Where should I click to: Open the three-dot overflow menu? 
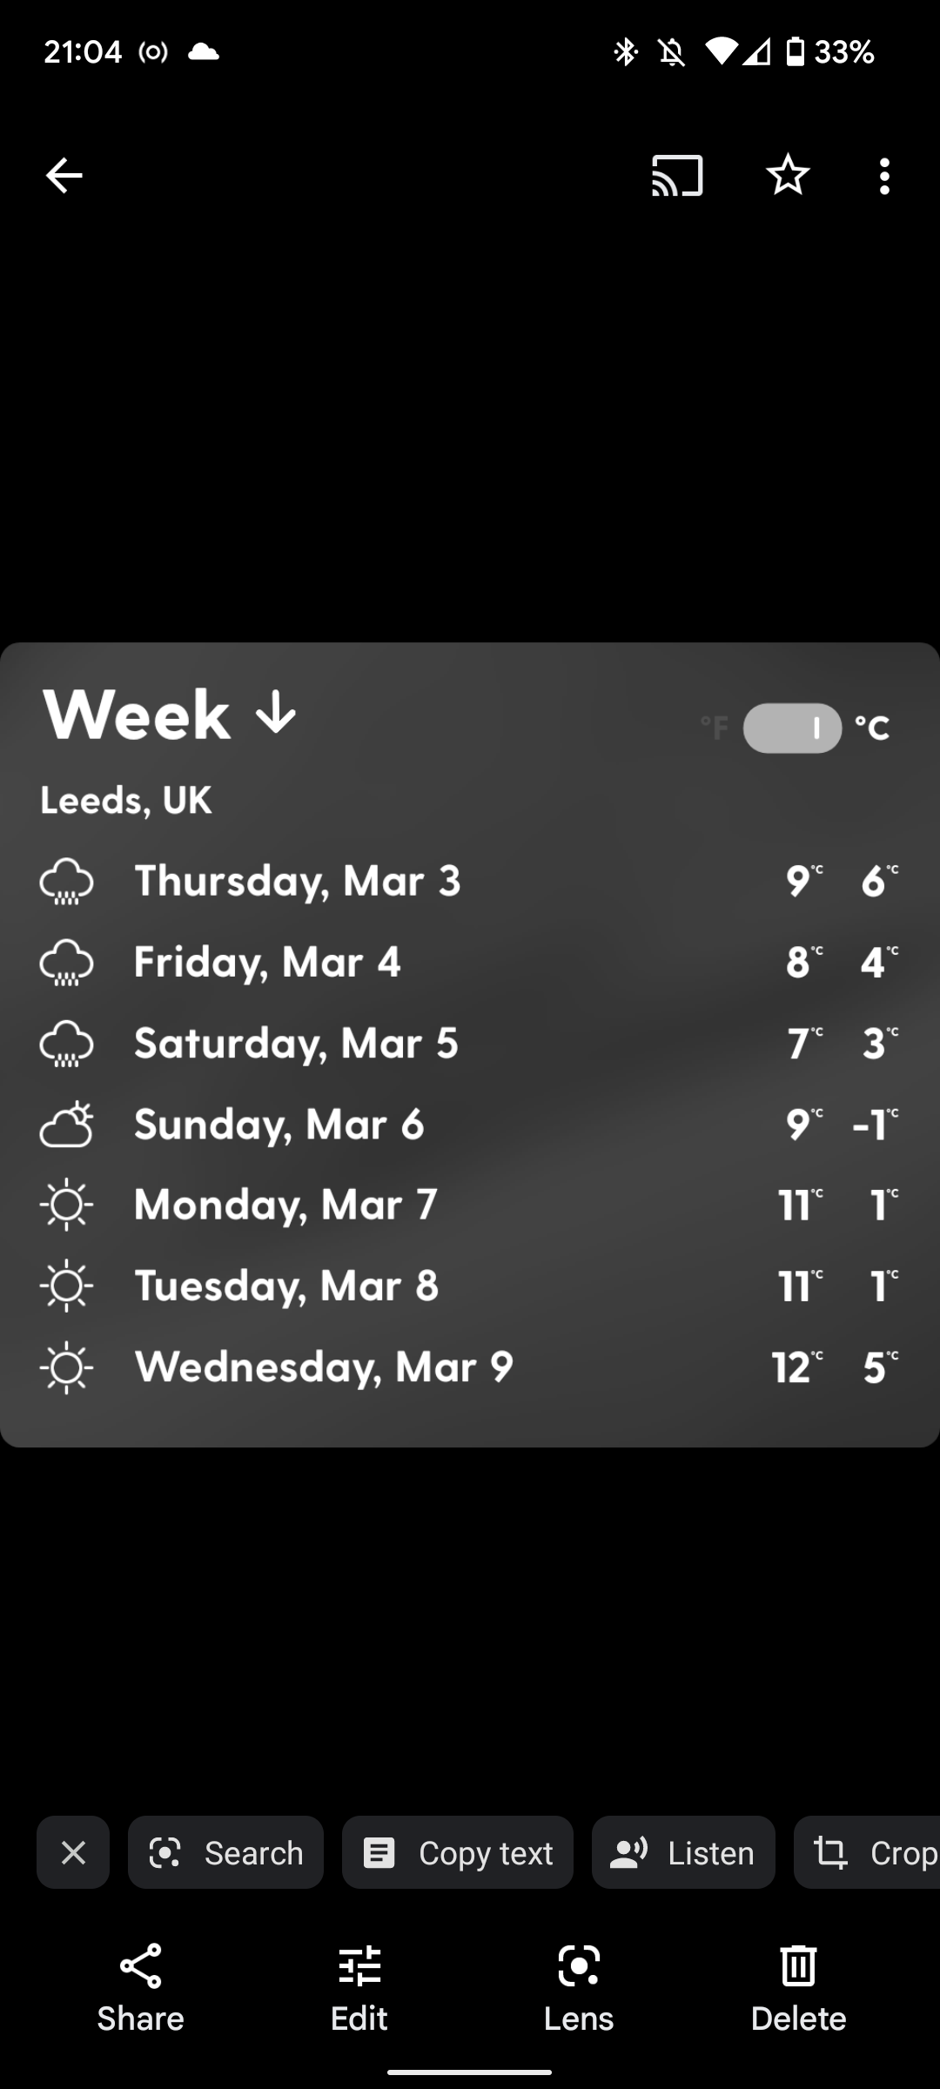pyautogui.click(x=884, y=176)
